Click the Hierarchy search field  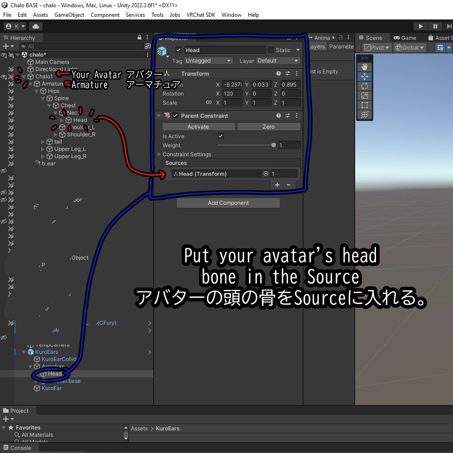82,46
